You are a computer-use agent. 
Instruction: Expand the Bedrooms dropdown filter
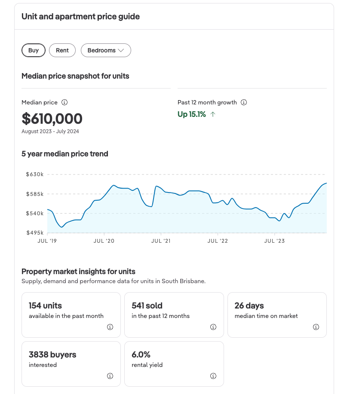pyautogui.click(x=106, y=50)
